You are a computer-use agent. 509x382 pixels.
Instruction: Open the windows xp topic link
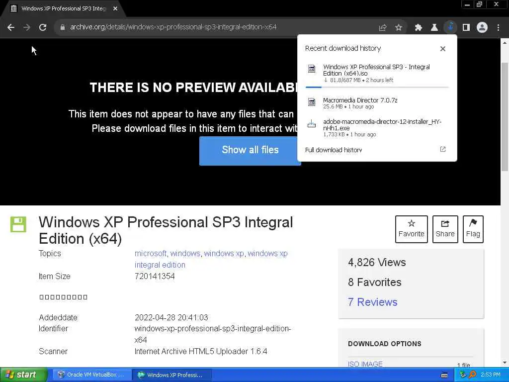pos(224,253)
